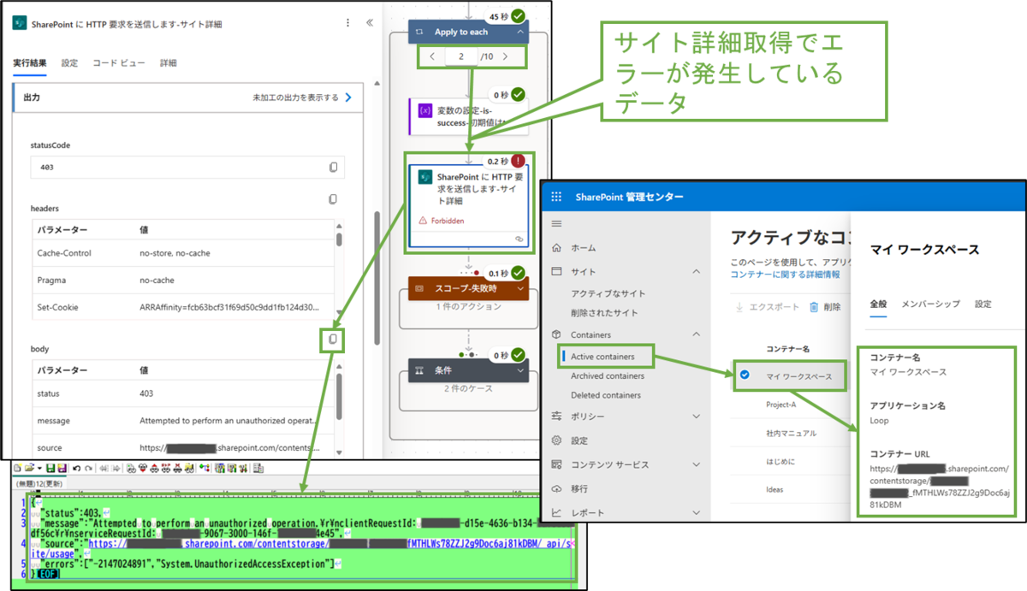
Task: Click the trash icon beside 削除
Action: click(x=814, y=307)
